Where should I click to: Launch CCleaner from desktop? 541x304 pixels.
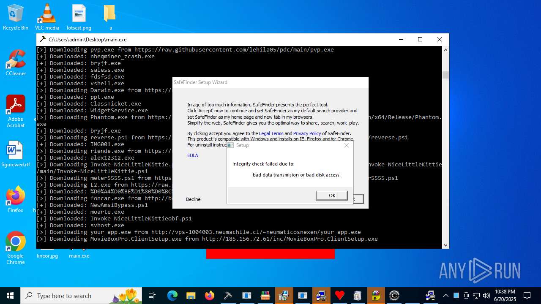point(16,63)
